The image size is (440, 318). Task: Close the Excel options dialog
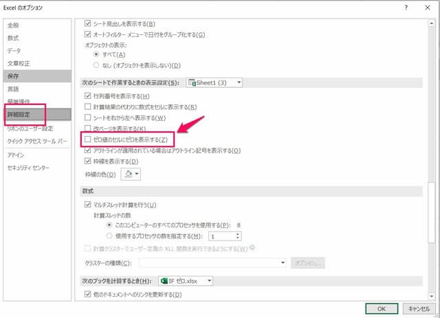428,8
